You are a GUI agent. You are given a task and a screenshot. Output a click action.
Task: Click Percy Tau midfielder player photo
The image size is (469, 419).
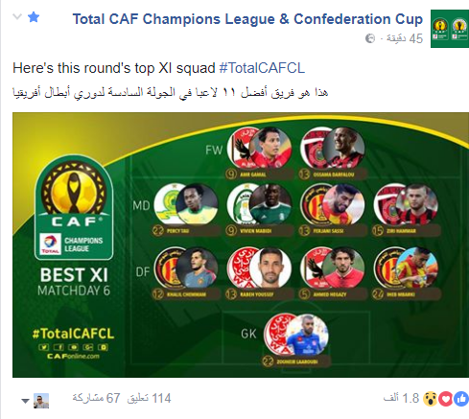coord(197,204)
